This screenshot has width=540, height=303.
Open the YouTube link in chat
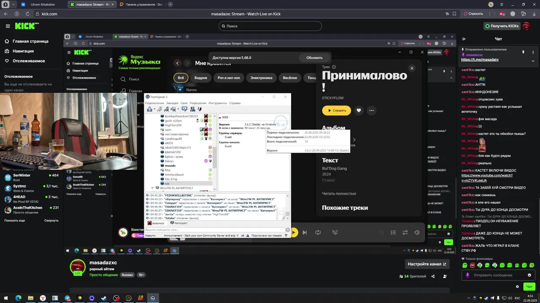coord(487,178)
